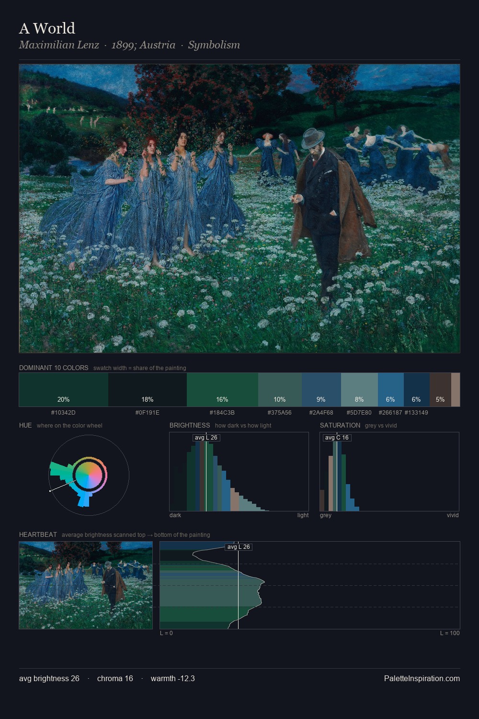Click the swatch width caption text
Screen dimensions: 479x719
[x=140, y=368]
